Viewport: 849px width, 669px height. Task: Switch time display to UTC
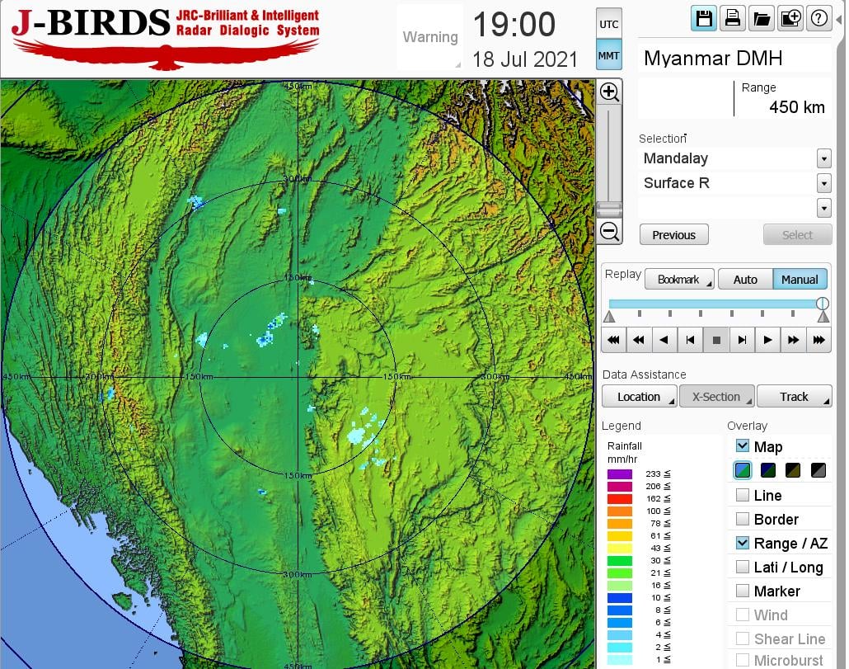[x=609, y=25]
